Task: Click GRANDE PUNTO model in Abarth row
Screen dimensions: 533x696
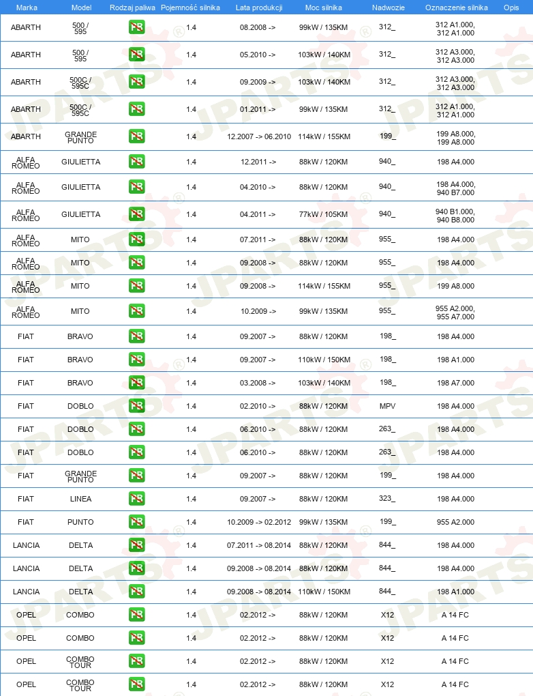Action: pyautogui.click(x=80, y=137)
